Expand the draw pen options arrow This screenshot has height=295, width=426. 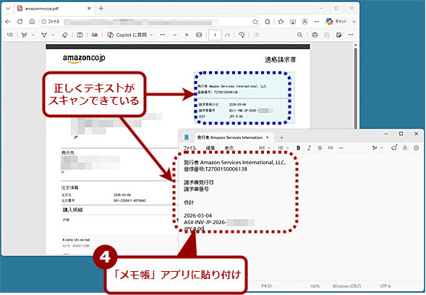pyautogui.click(x=53, y=35)
